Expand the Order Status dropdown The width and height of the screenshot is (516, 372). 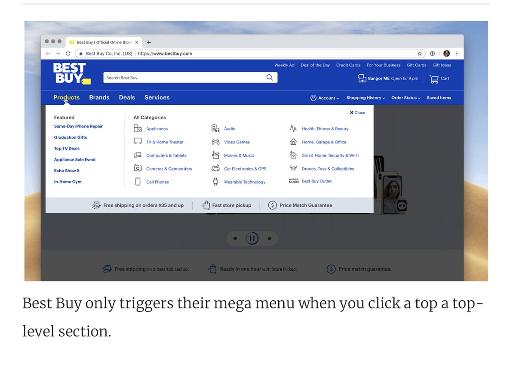click(405, 98)
